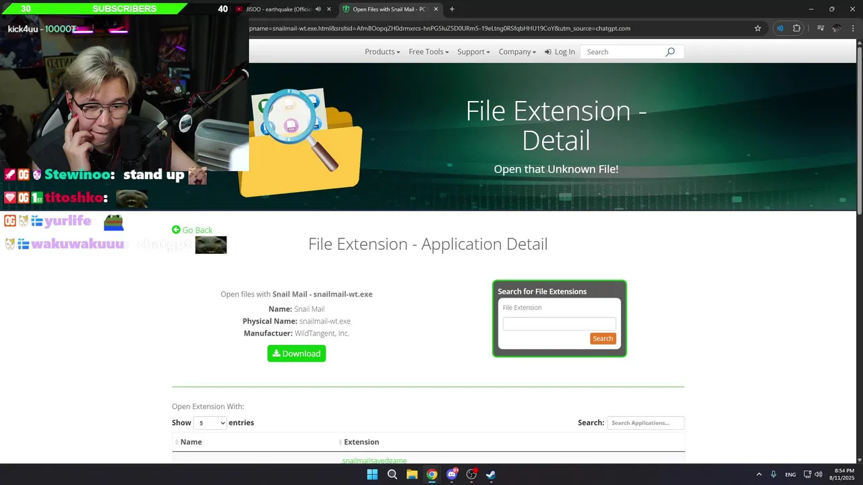Viewport: 863px width, 485px height.
Task: Click the extensions puzzle-piece icon in Chrome
Action: tap(797, 28)
